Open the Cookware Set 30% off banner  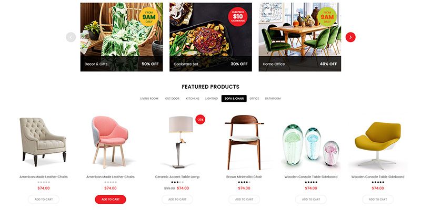210,37
